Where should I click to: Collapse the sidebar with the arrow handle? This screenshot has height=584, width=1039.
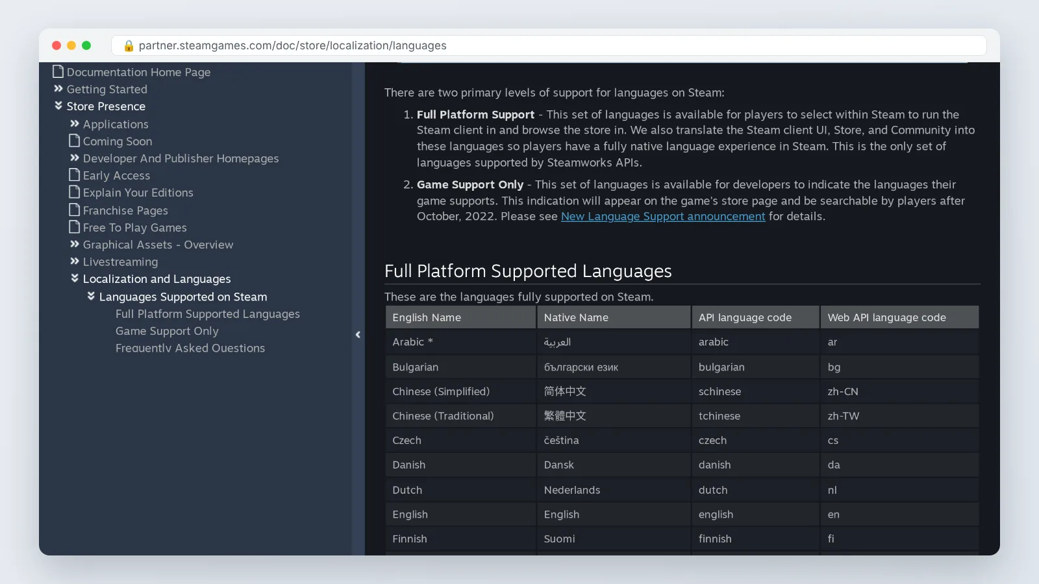[x=358, y=335]
